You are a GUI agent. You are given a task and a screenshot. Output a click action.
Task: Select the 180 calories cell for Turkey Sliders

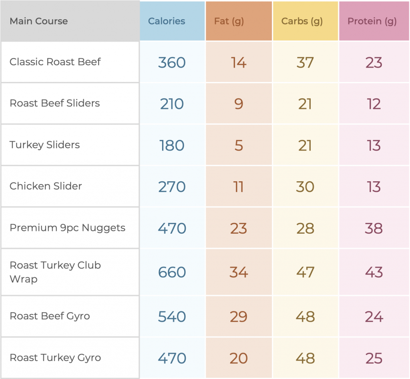pyautogui.click(x=172, y=145)
